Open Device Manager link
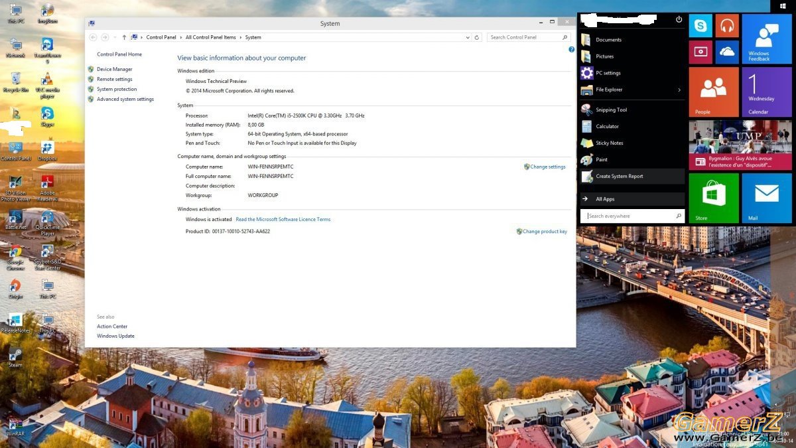The width and height of the screenshot is (796, 448). [114, 69]
